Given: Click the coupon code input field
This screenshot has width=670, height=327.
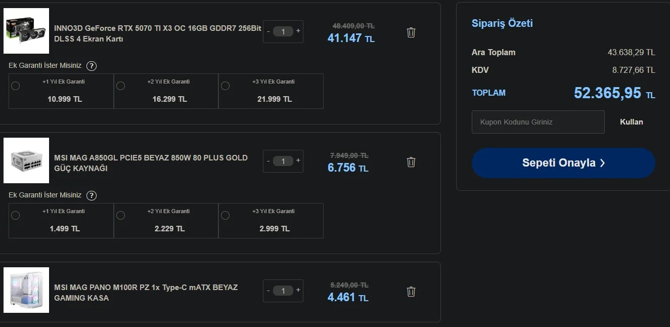Looking at the screenshot, I should [x=538, y=122].
